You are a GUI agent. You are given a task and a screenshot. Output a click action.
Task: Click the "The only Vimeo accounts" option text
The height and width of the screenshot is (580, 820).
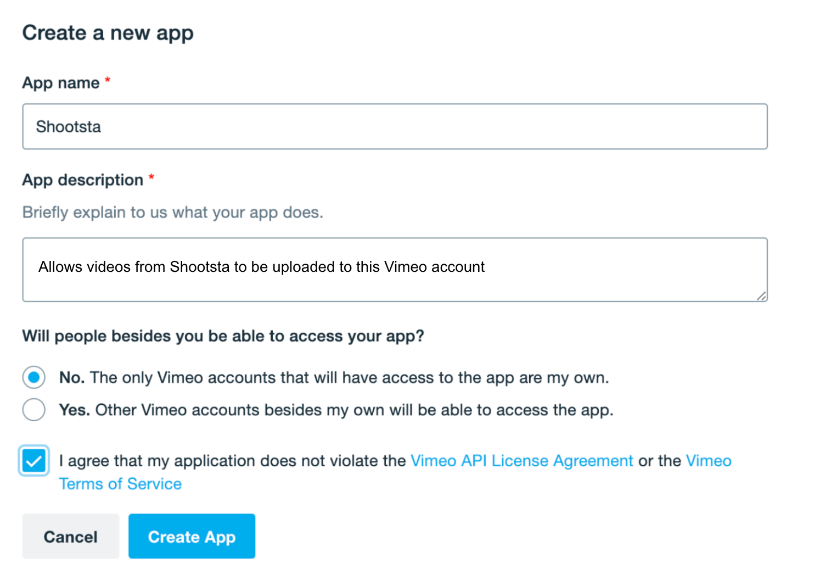tap(349, 378)
